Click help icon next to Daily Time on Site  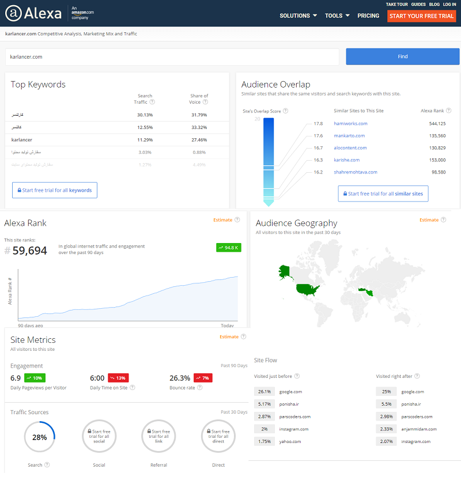(x=133, y=387)
